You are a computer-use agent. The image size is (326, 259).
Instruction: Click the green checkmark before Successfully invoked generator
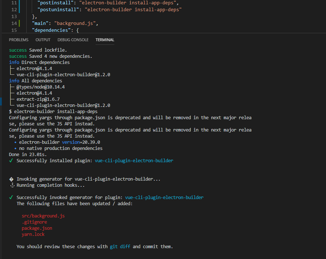[11, 198]
